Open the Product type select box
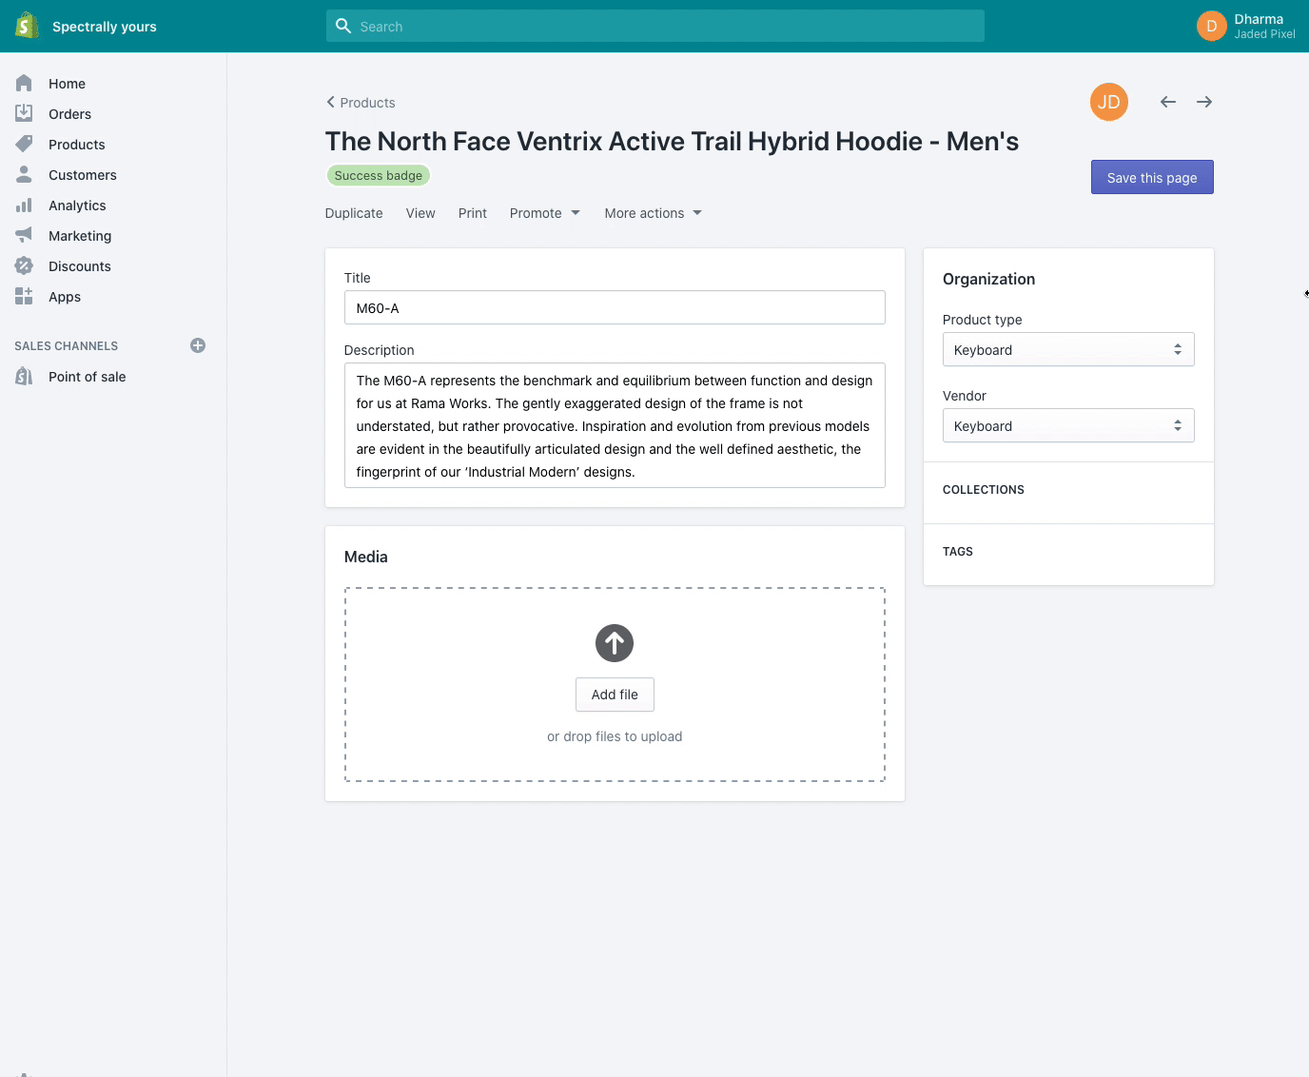The image size is (1309, 1077). click(x=1068, y=349)
